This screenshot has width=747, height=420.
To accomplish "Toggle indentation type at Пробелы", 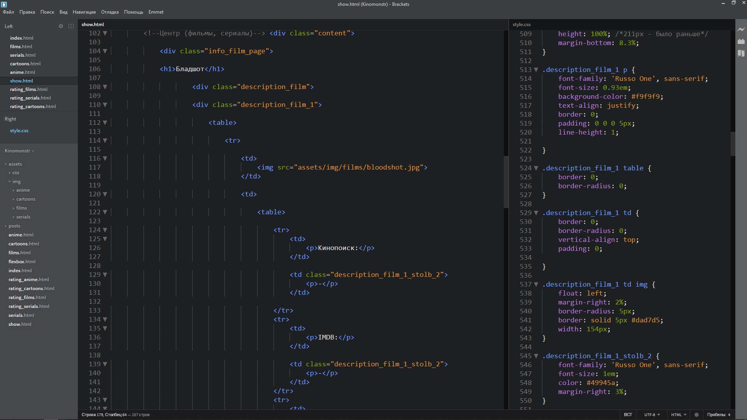I will pyautogui.click(x=716, y=415).
